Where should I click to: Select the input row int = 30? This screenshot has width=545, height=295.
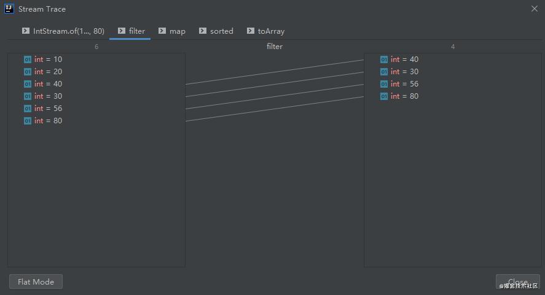coord(96,96)
